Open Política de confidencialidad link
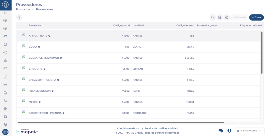This screenshot has height=136, width=268. pyautogui.click(x=161, y=128)
